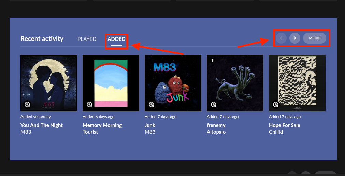Open the frenemy album cover

[x=235, y=83]
